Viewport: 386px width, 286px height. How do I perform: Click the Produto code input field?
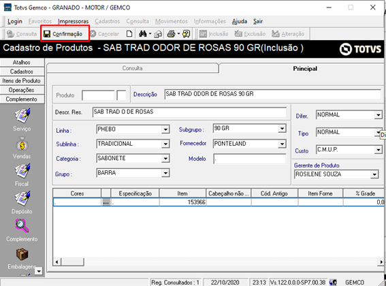[x=98, y=95]
